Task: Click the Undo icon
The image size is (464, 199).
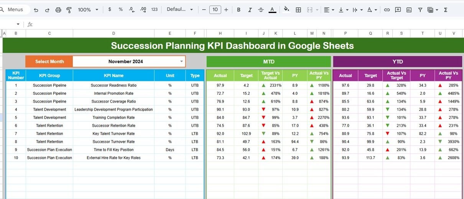Action: [x=36, y=10]
